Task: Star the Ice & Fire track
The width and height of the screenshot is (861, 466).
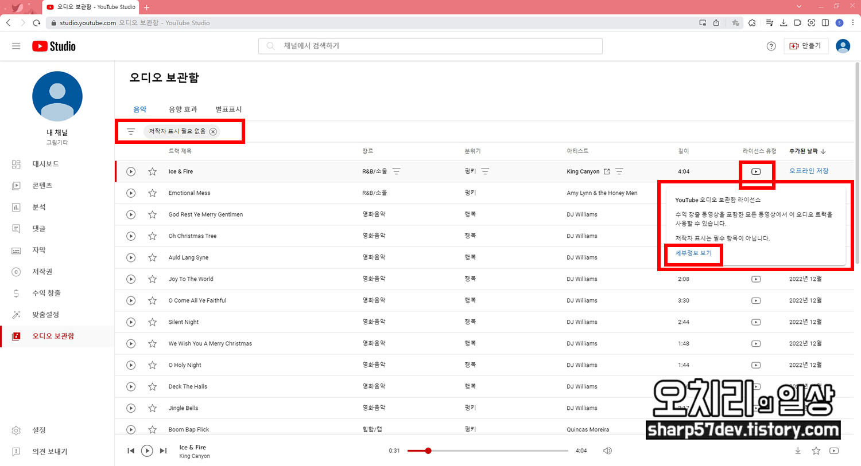Action: pyautogui.click(x=152, y=171)
